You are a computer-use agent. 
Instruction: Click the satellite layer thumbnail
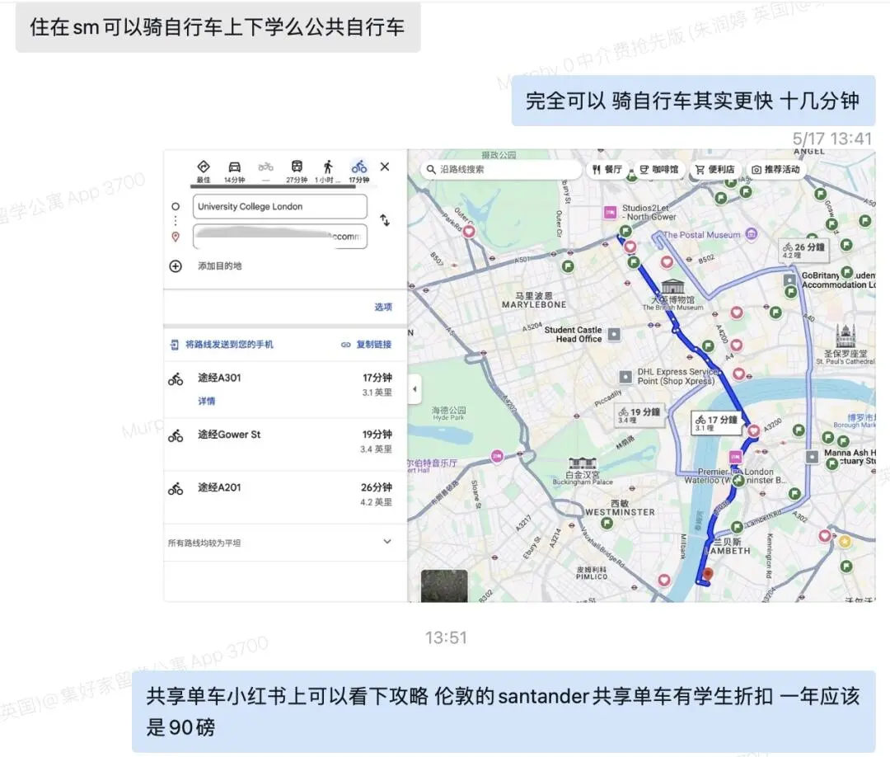444,585
